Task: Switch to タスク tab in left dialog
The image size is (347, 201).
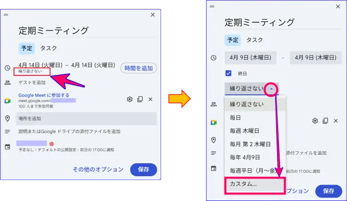Action: [x=49, y=48]
